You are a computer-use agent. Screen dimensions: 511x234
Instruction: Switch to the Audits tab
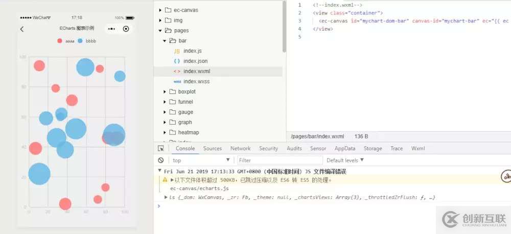pos(294,148)
